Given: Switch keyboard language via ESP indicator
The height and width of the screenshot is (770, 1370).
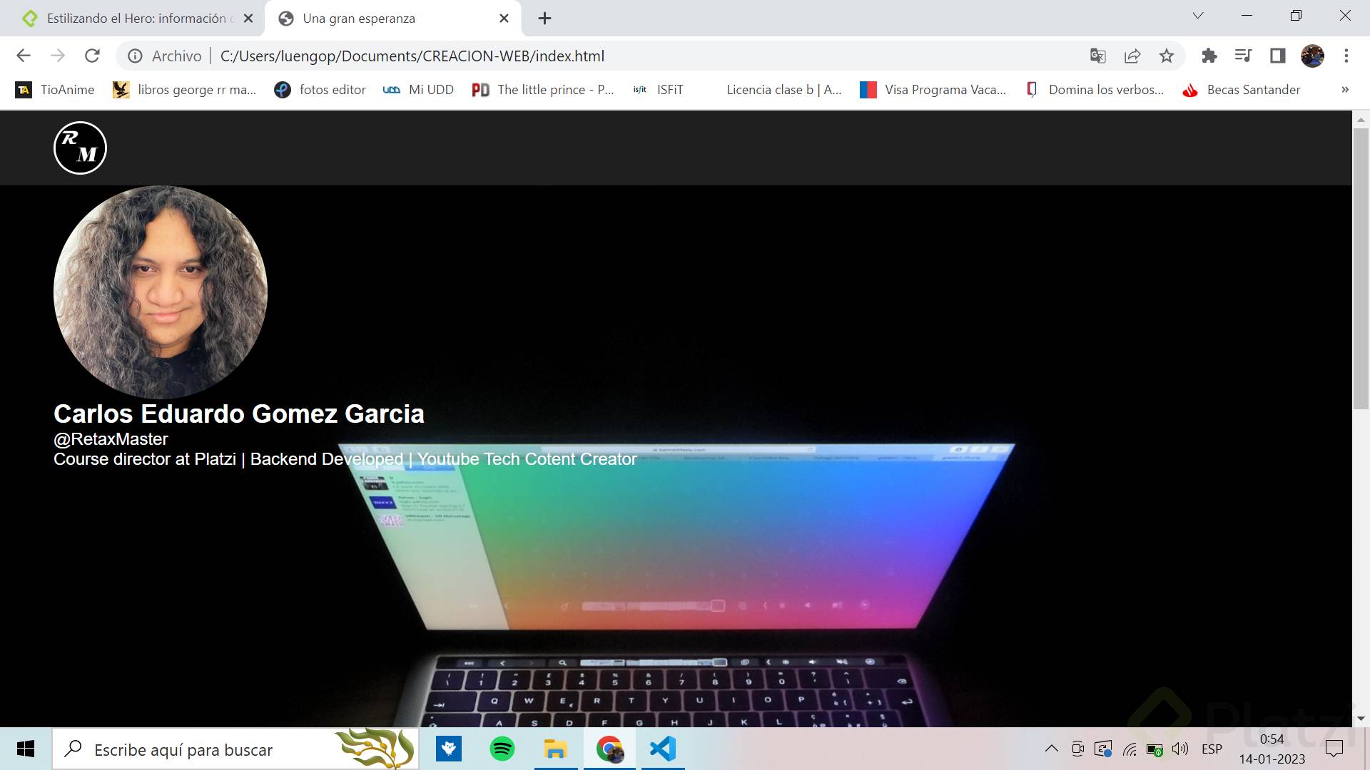Looking at the screenshot, I should point(1211,749).
